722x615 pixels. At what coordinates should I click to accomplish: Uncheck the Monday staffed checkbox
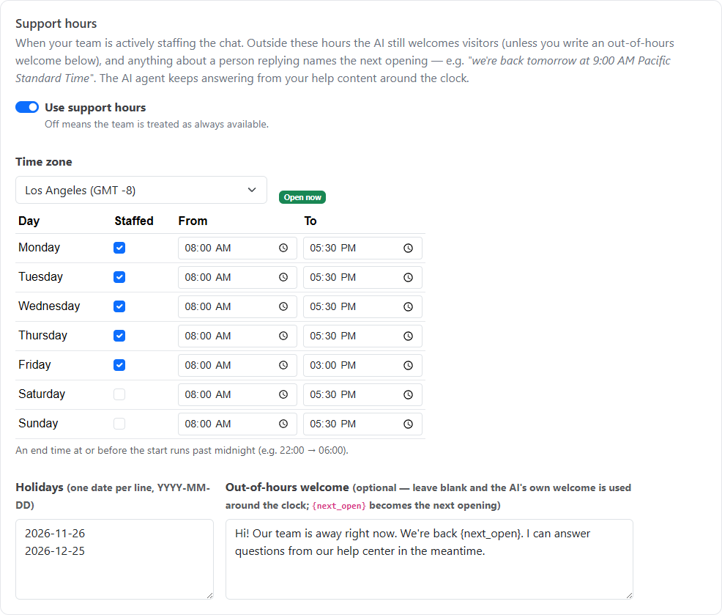pyautogui.click(x=119, y=248)
